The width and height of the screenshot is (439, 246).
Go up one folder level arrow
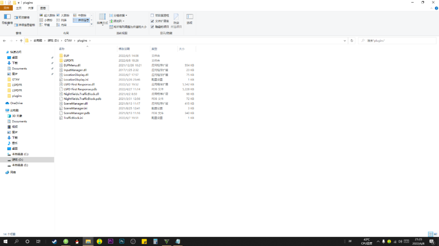[x=21, y=41]
